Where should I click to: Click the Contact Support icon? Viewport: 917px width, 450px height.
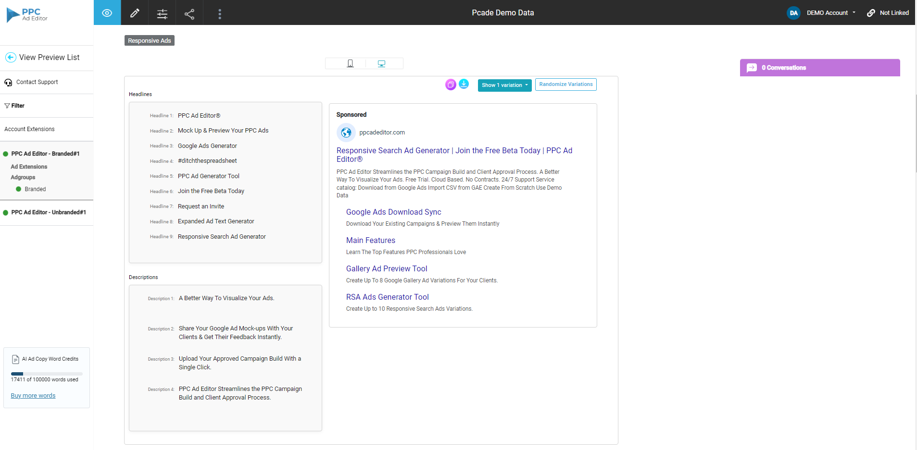[8, 82]
